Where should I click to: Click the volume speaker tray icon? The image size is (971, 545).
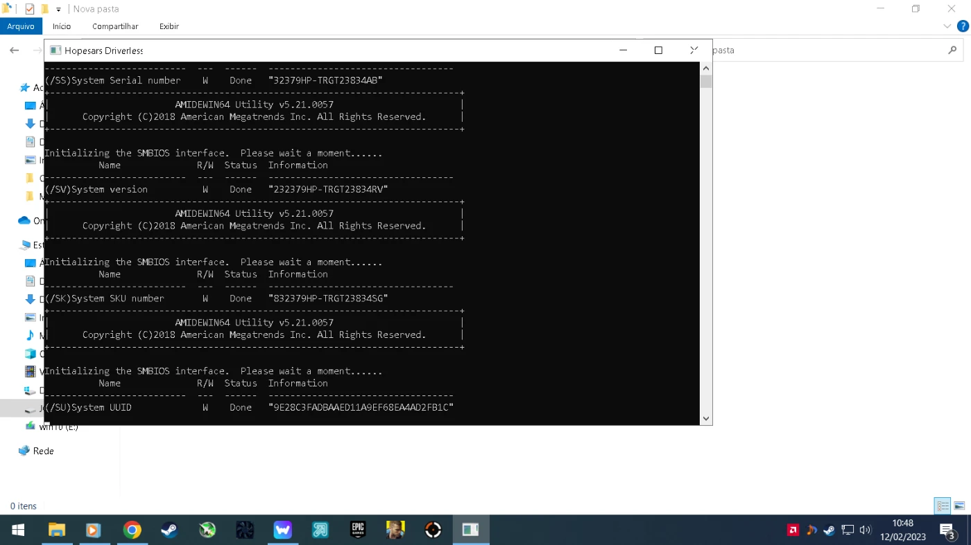tap(865, 530)
